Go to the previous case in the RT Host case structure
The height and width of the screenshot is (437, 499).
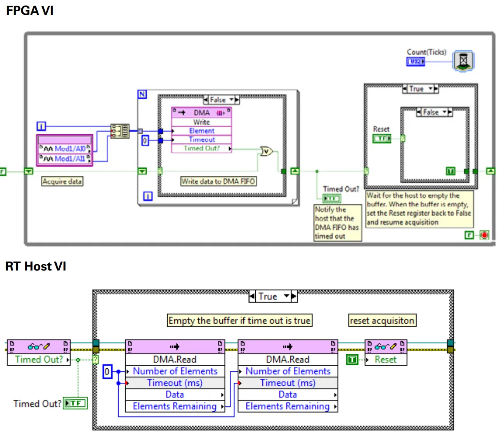tap(252, 297)
